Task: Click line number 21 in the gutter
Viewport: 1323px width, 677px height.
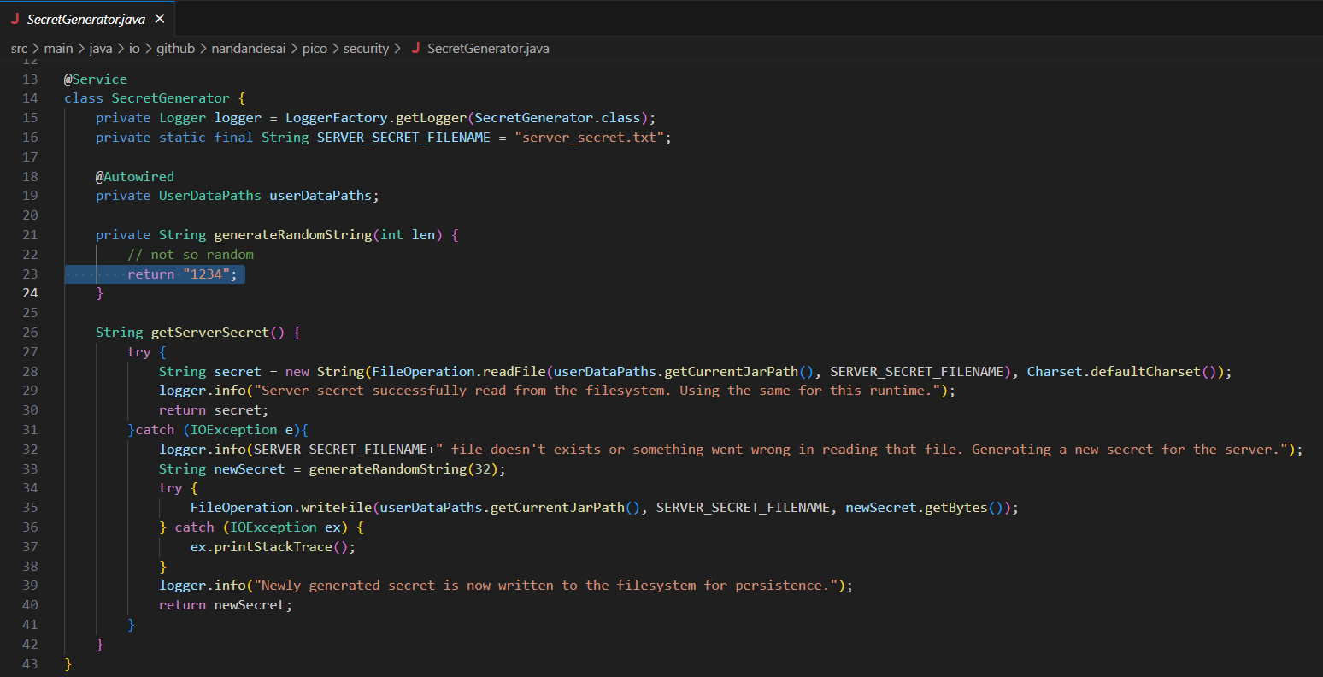Action: [x=30, y=234]
